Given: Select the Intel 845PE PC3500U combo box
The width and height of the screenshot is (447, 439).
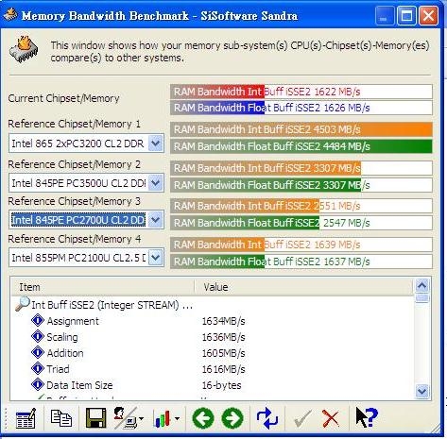Looking at the screenshot, I should click(x=86, y=183).
